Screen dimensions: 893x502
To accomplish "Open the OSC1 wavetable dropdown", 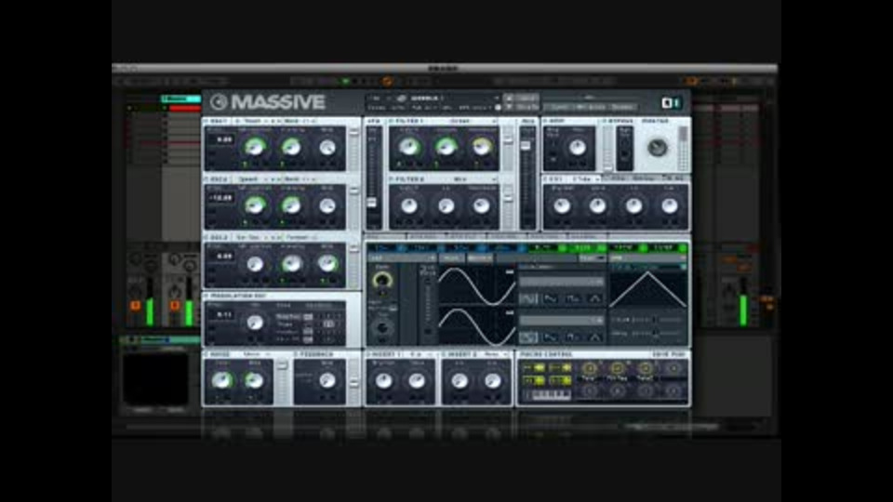I will click(252, 121).
